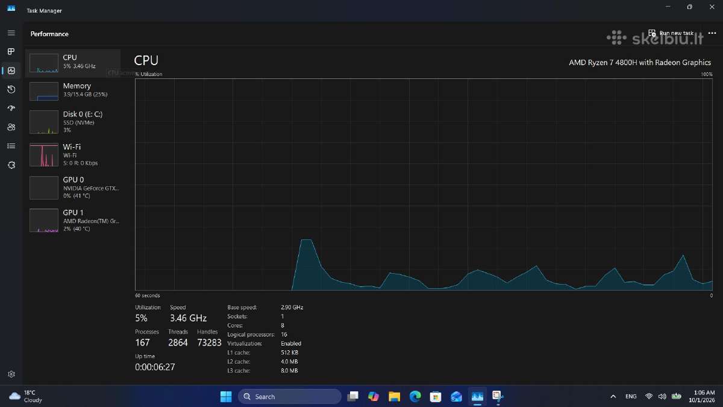Click the up time 0:00:06:27
Viewport: 723px width, 407px height.
point(155,367)
